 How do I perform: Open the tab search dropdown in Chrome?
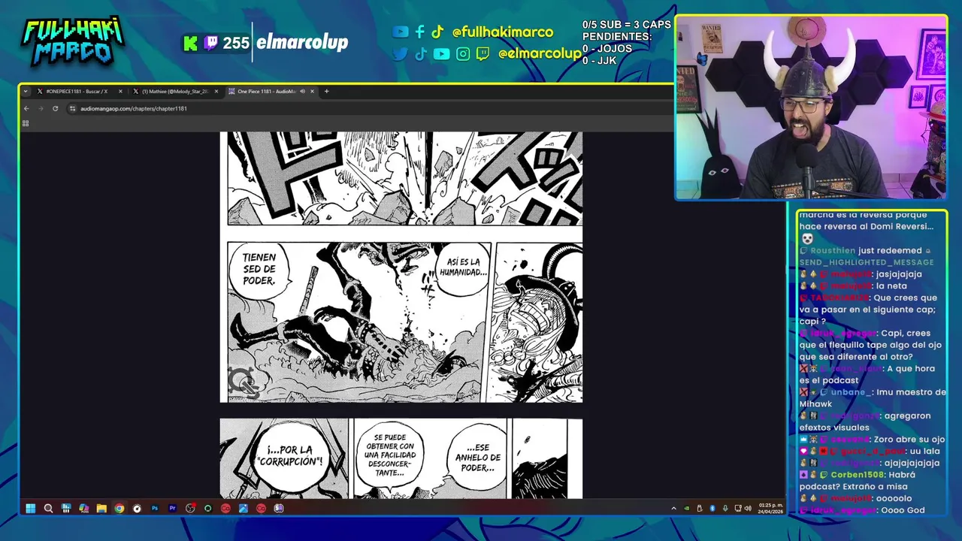click(26, 92)
